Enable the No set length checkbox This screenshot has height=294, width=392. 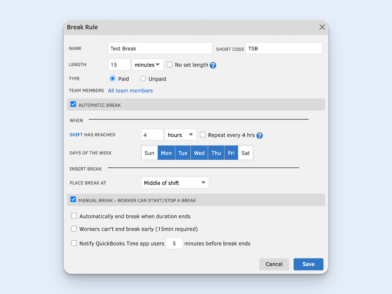pyautogui.click(x=169, y=65)
